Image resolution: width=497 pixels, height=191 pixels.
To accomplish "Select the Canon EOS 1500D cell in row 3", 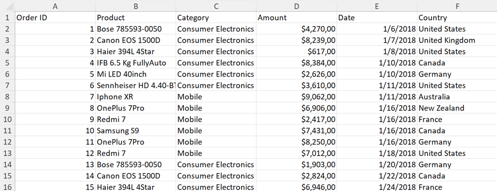I will click(136, 40).
